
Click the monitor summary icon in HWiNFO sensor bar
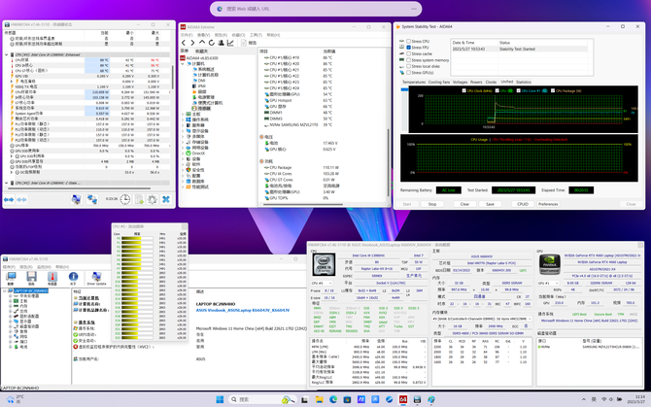tap(76, 199)
